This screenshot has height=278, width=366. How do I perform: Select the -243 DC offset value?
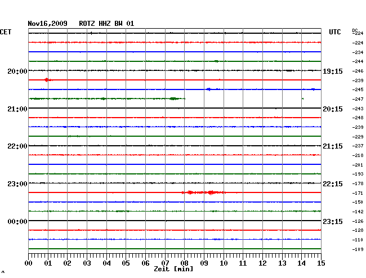point(358,109)
